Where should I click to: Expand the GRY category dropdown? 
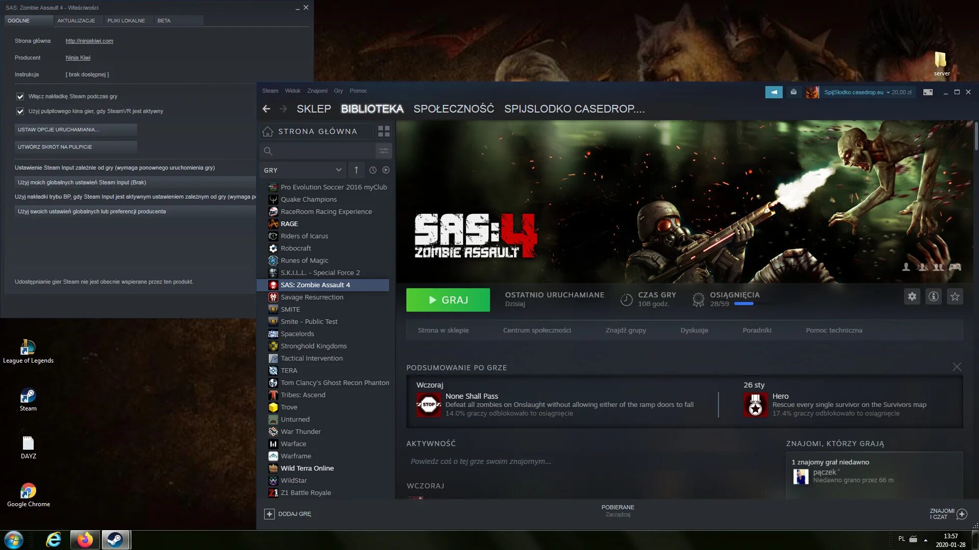[303, 170]
